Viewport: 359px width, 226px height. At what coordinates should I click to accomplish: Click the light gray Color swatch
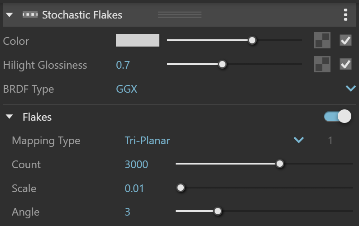tap(138, 40)
